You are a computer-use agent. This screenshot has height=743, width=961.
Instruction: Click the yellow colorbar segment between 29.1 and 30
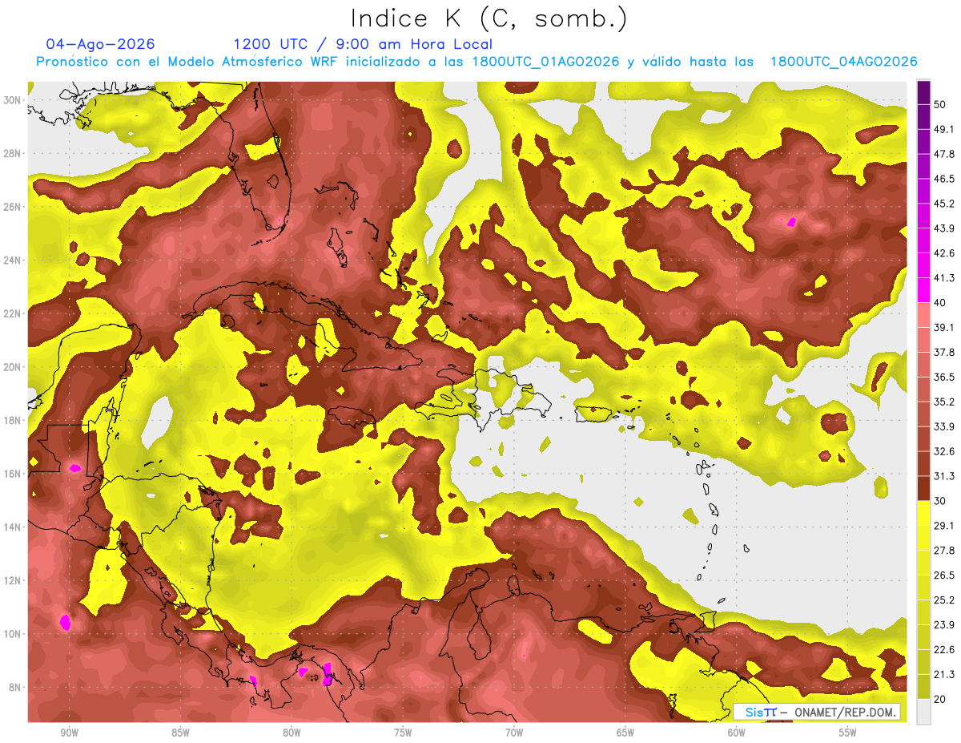click(923, 513)
